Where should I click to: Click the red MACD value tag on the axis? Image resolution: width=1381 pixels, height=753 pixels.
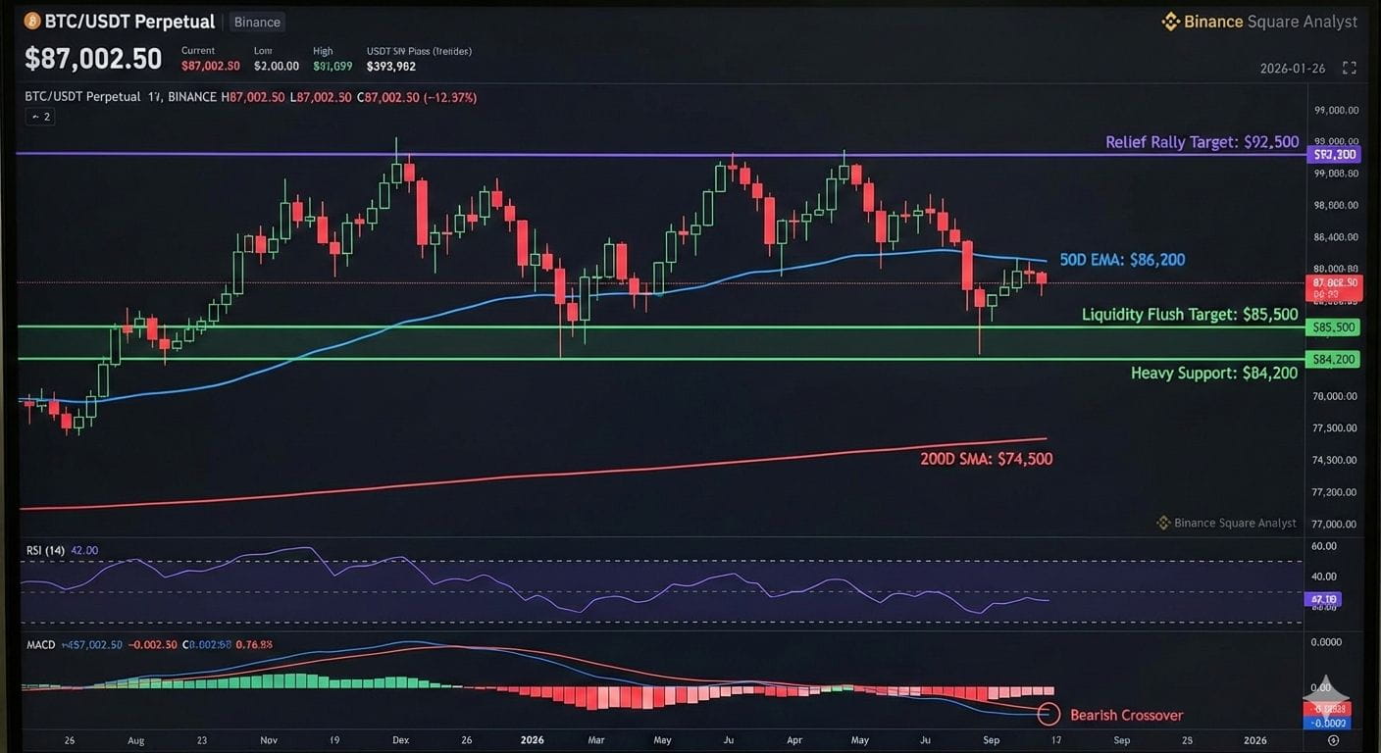(1328, 709)
